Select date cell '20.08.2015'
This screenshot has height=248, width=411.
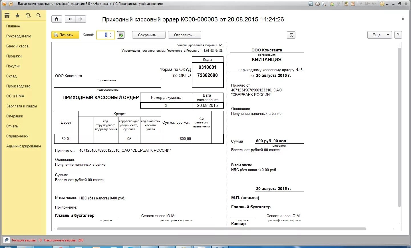207,105
